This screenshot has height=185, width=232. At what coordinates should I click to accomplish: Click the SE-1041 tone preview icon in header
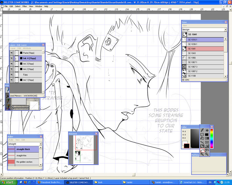184,34
